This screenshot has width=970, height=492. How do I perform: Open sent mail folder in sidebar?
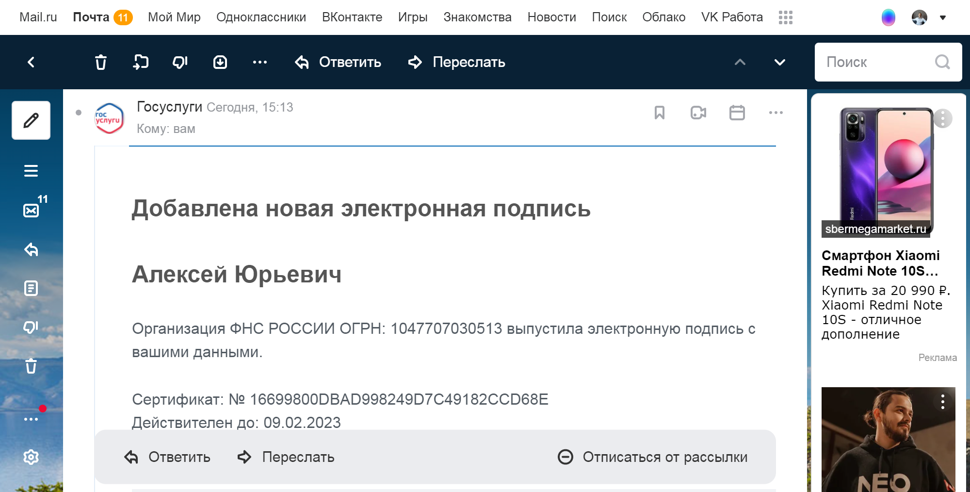point(31,249)
